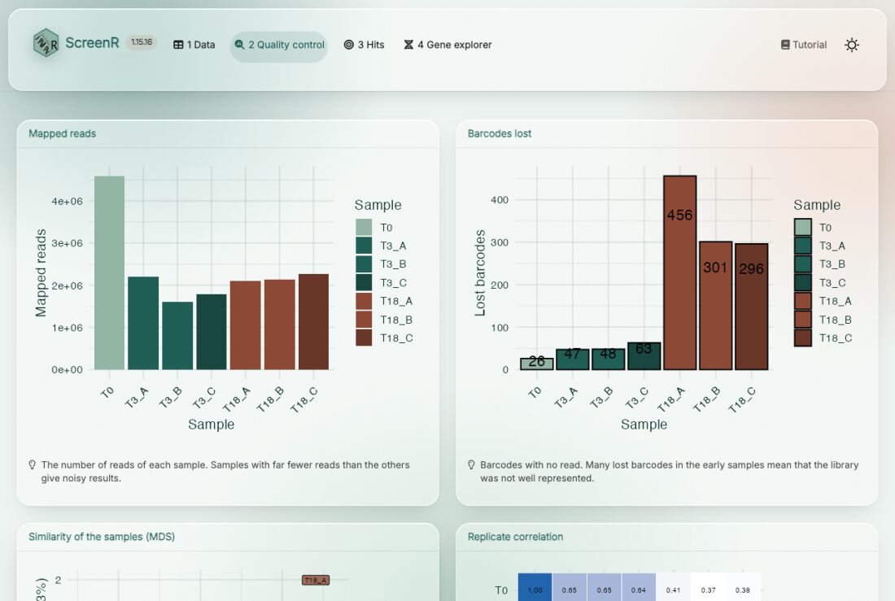Open the Tutorial link
Image resolution: width=895 pixels, height=601 pixels.
click(x=804, y=45)
